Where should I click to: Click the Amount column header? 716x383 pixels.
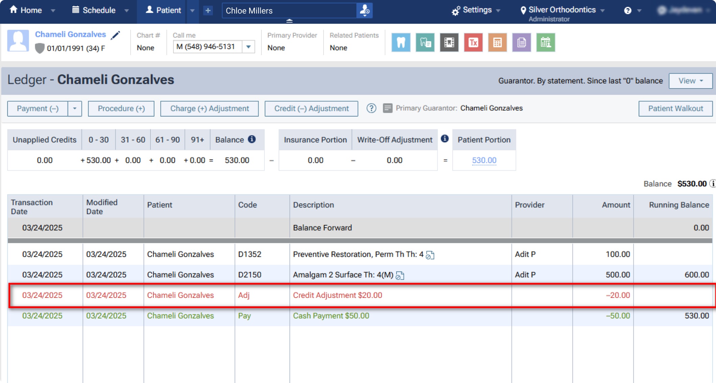click(603, 206)
